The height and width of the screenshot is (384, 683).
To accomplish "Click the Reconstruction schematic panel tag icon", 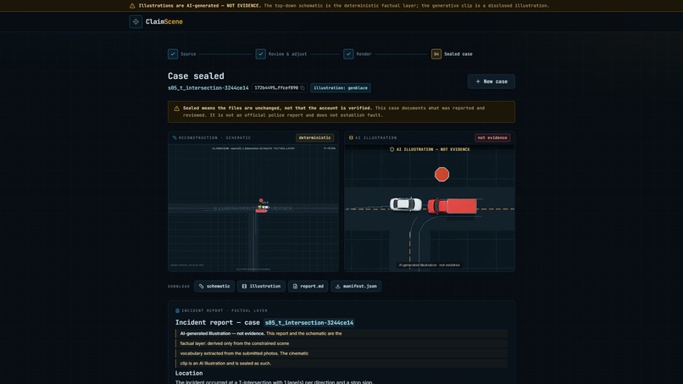I will 175,137.
